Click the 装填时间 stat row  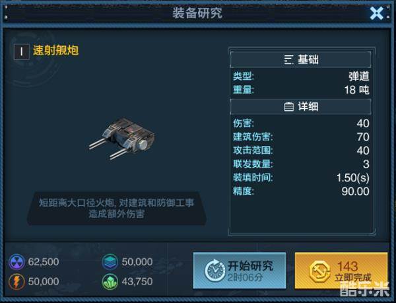coord(301,178)
